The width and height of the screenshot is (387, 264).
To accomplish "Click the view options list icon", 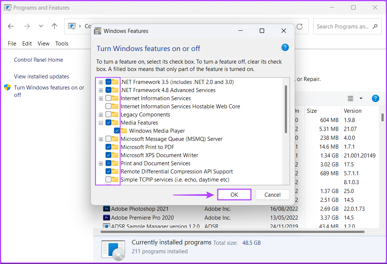I will (x=350, y=98).
